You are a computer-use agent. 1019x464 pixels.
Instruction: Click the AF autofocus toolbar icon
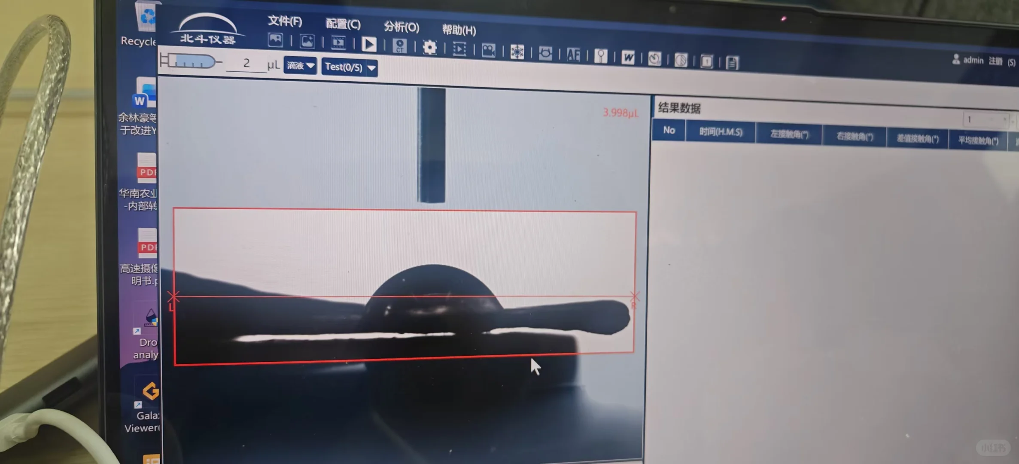click(x=573, y=55)
